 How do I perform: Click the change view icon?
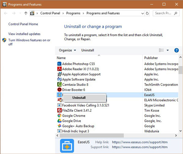[161, 50]
